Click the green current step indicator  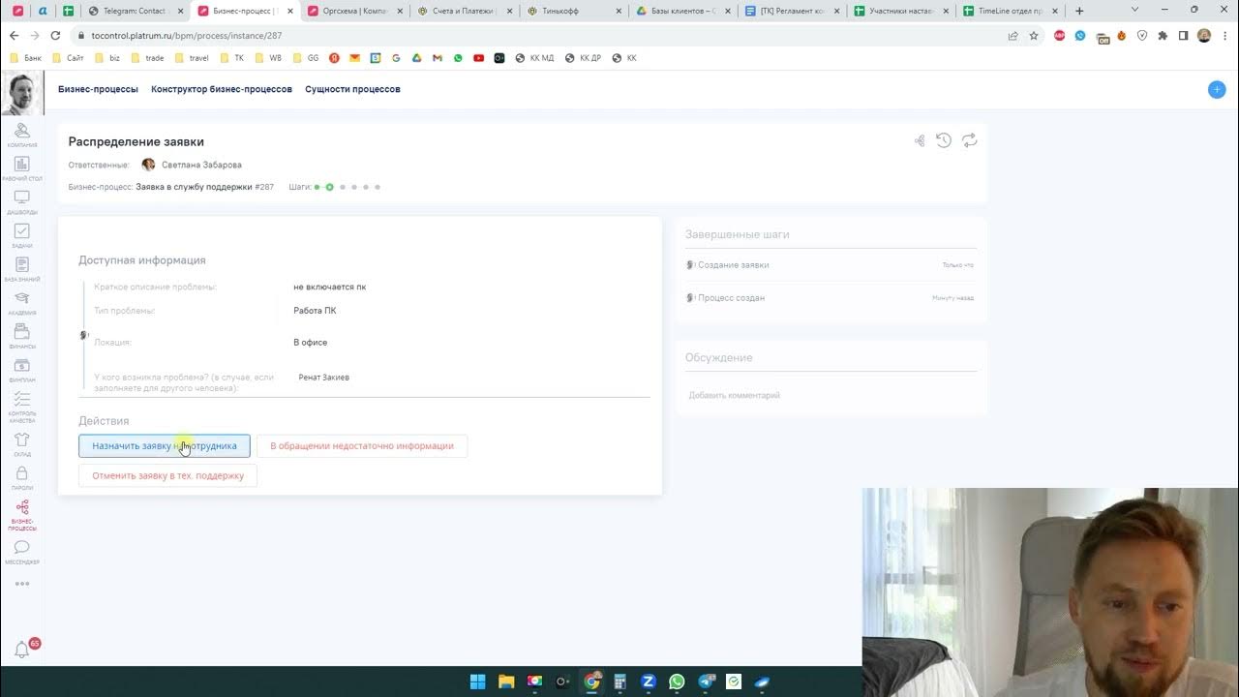pos(330,187)
